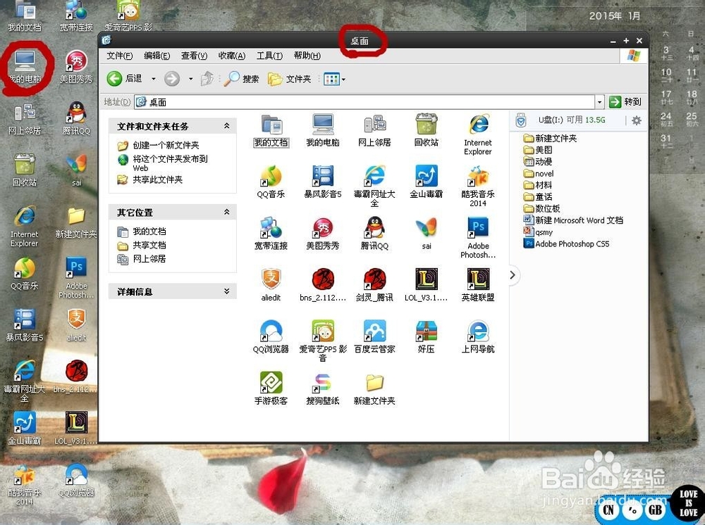Expand the 详细信息 panel
The height and width of the screenshot is (525, 705).
pos(226,291)
